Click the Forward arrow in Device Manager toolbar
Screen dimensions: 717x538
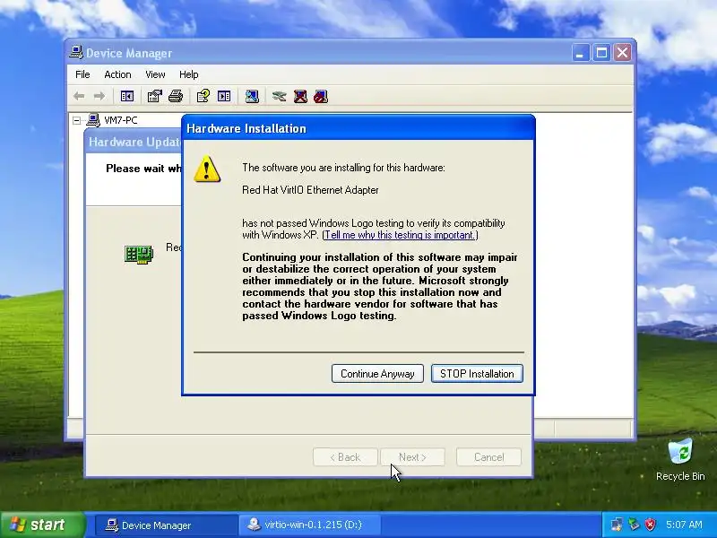(99, 96)
